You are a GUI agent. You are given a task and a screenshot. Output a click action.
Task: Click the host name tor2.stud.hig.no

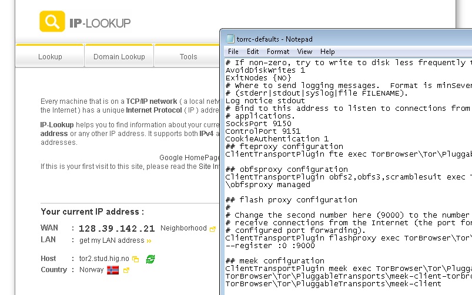point(104,259)
